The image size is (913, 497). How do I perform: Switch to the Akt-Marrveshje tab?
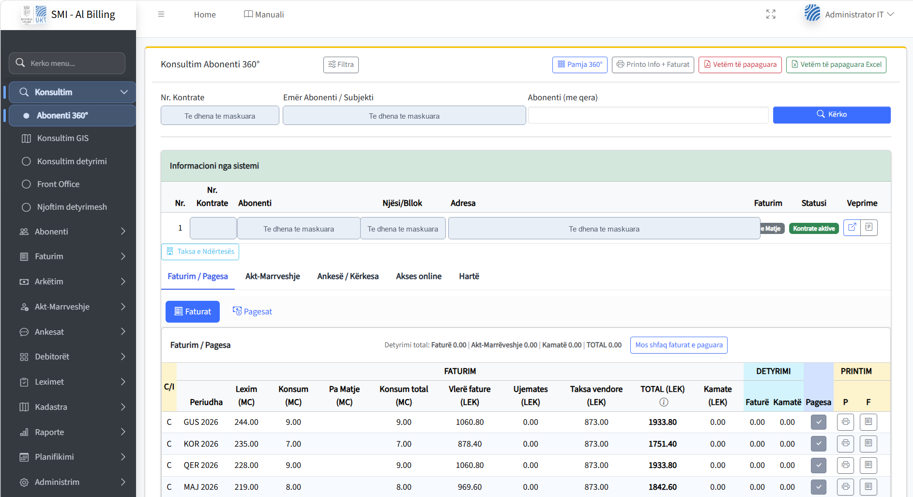tap(273, 276)
